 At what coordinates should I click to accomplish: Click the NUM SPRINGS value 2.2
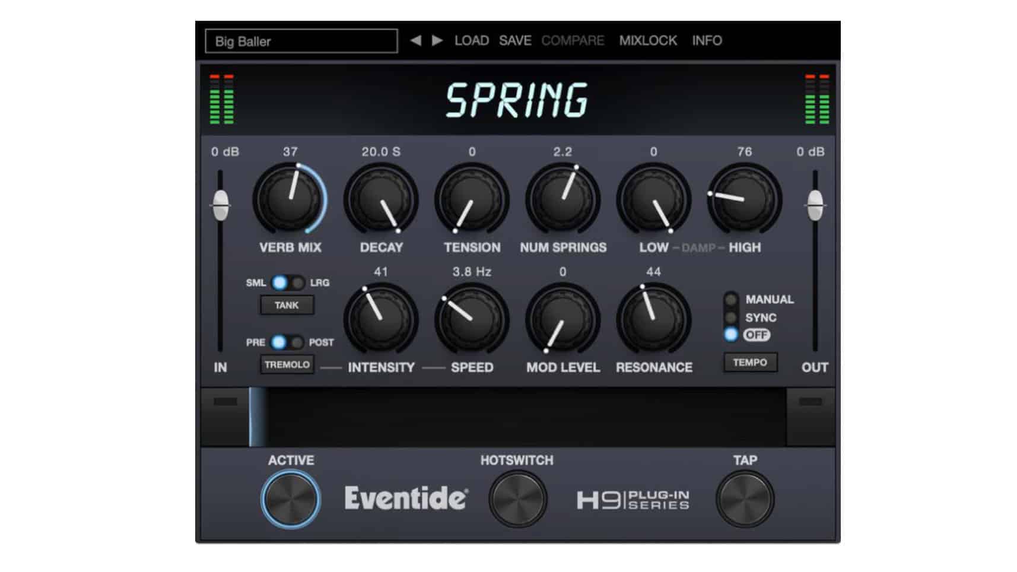(562, 152)
